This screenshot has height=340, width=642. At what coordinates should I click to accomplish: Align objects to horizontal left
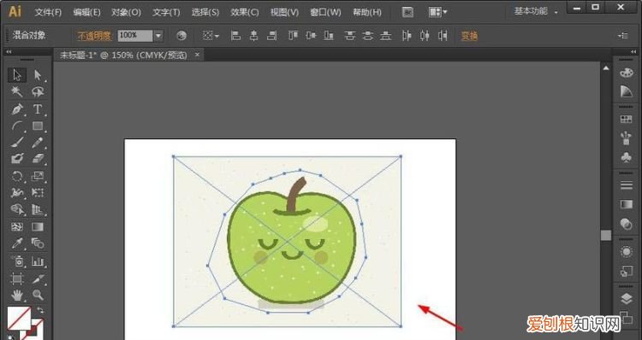pos(235,36)
